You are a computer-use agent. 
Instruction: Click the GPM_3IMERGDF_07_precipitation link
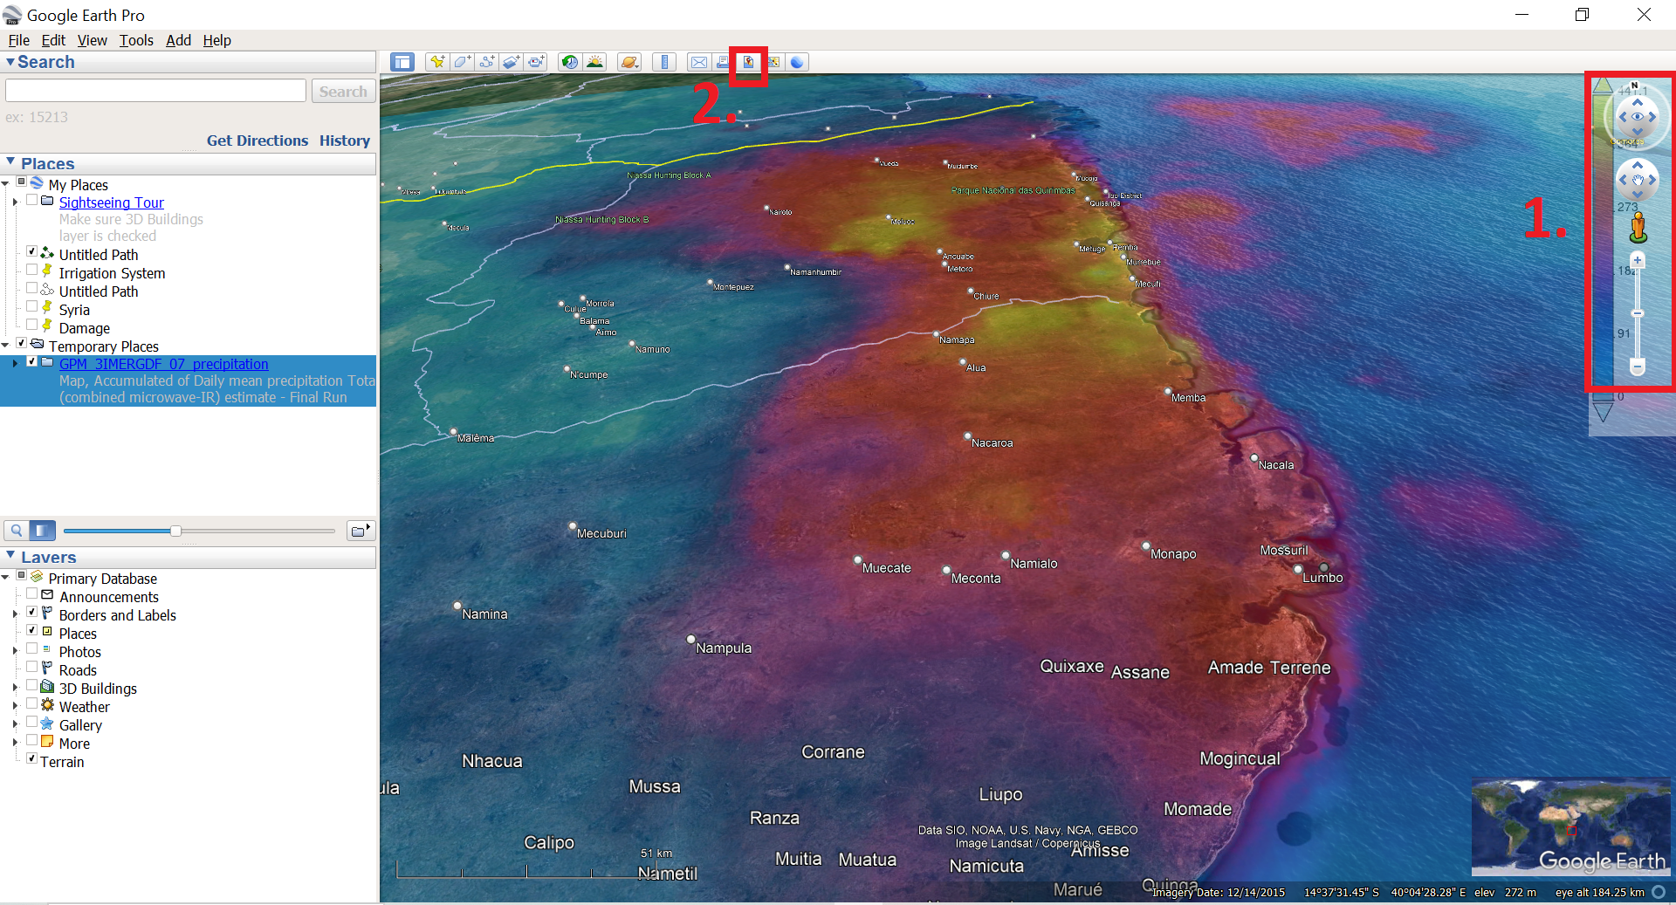point(163,364)
